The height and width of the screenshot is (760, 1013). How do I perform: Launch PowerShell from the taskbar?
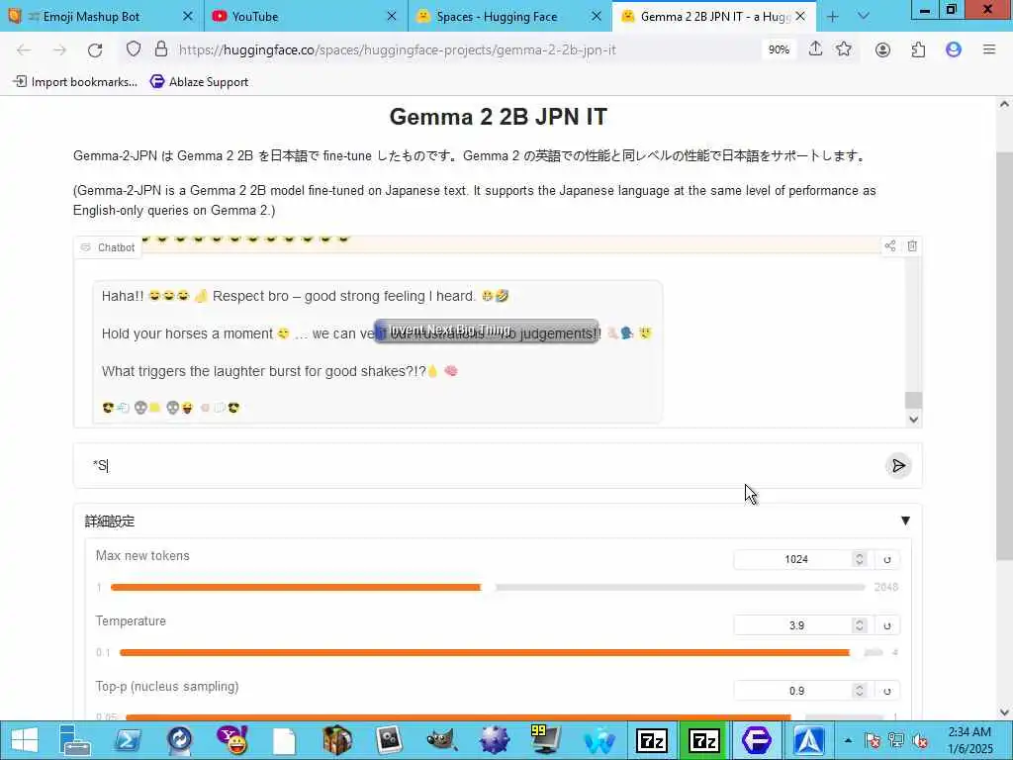coord(128,740)
